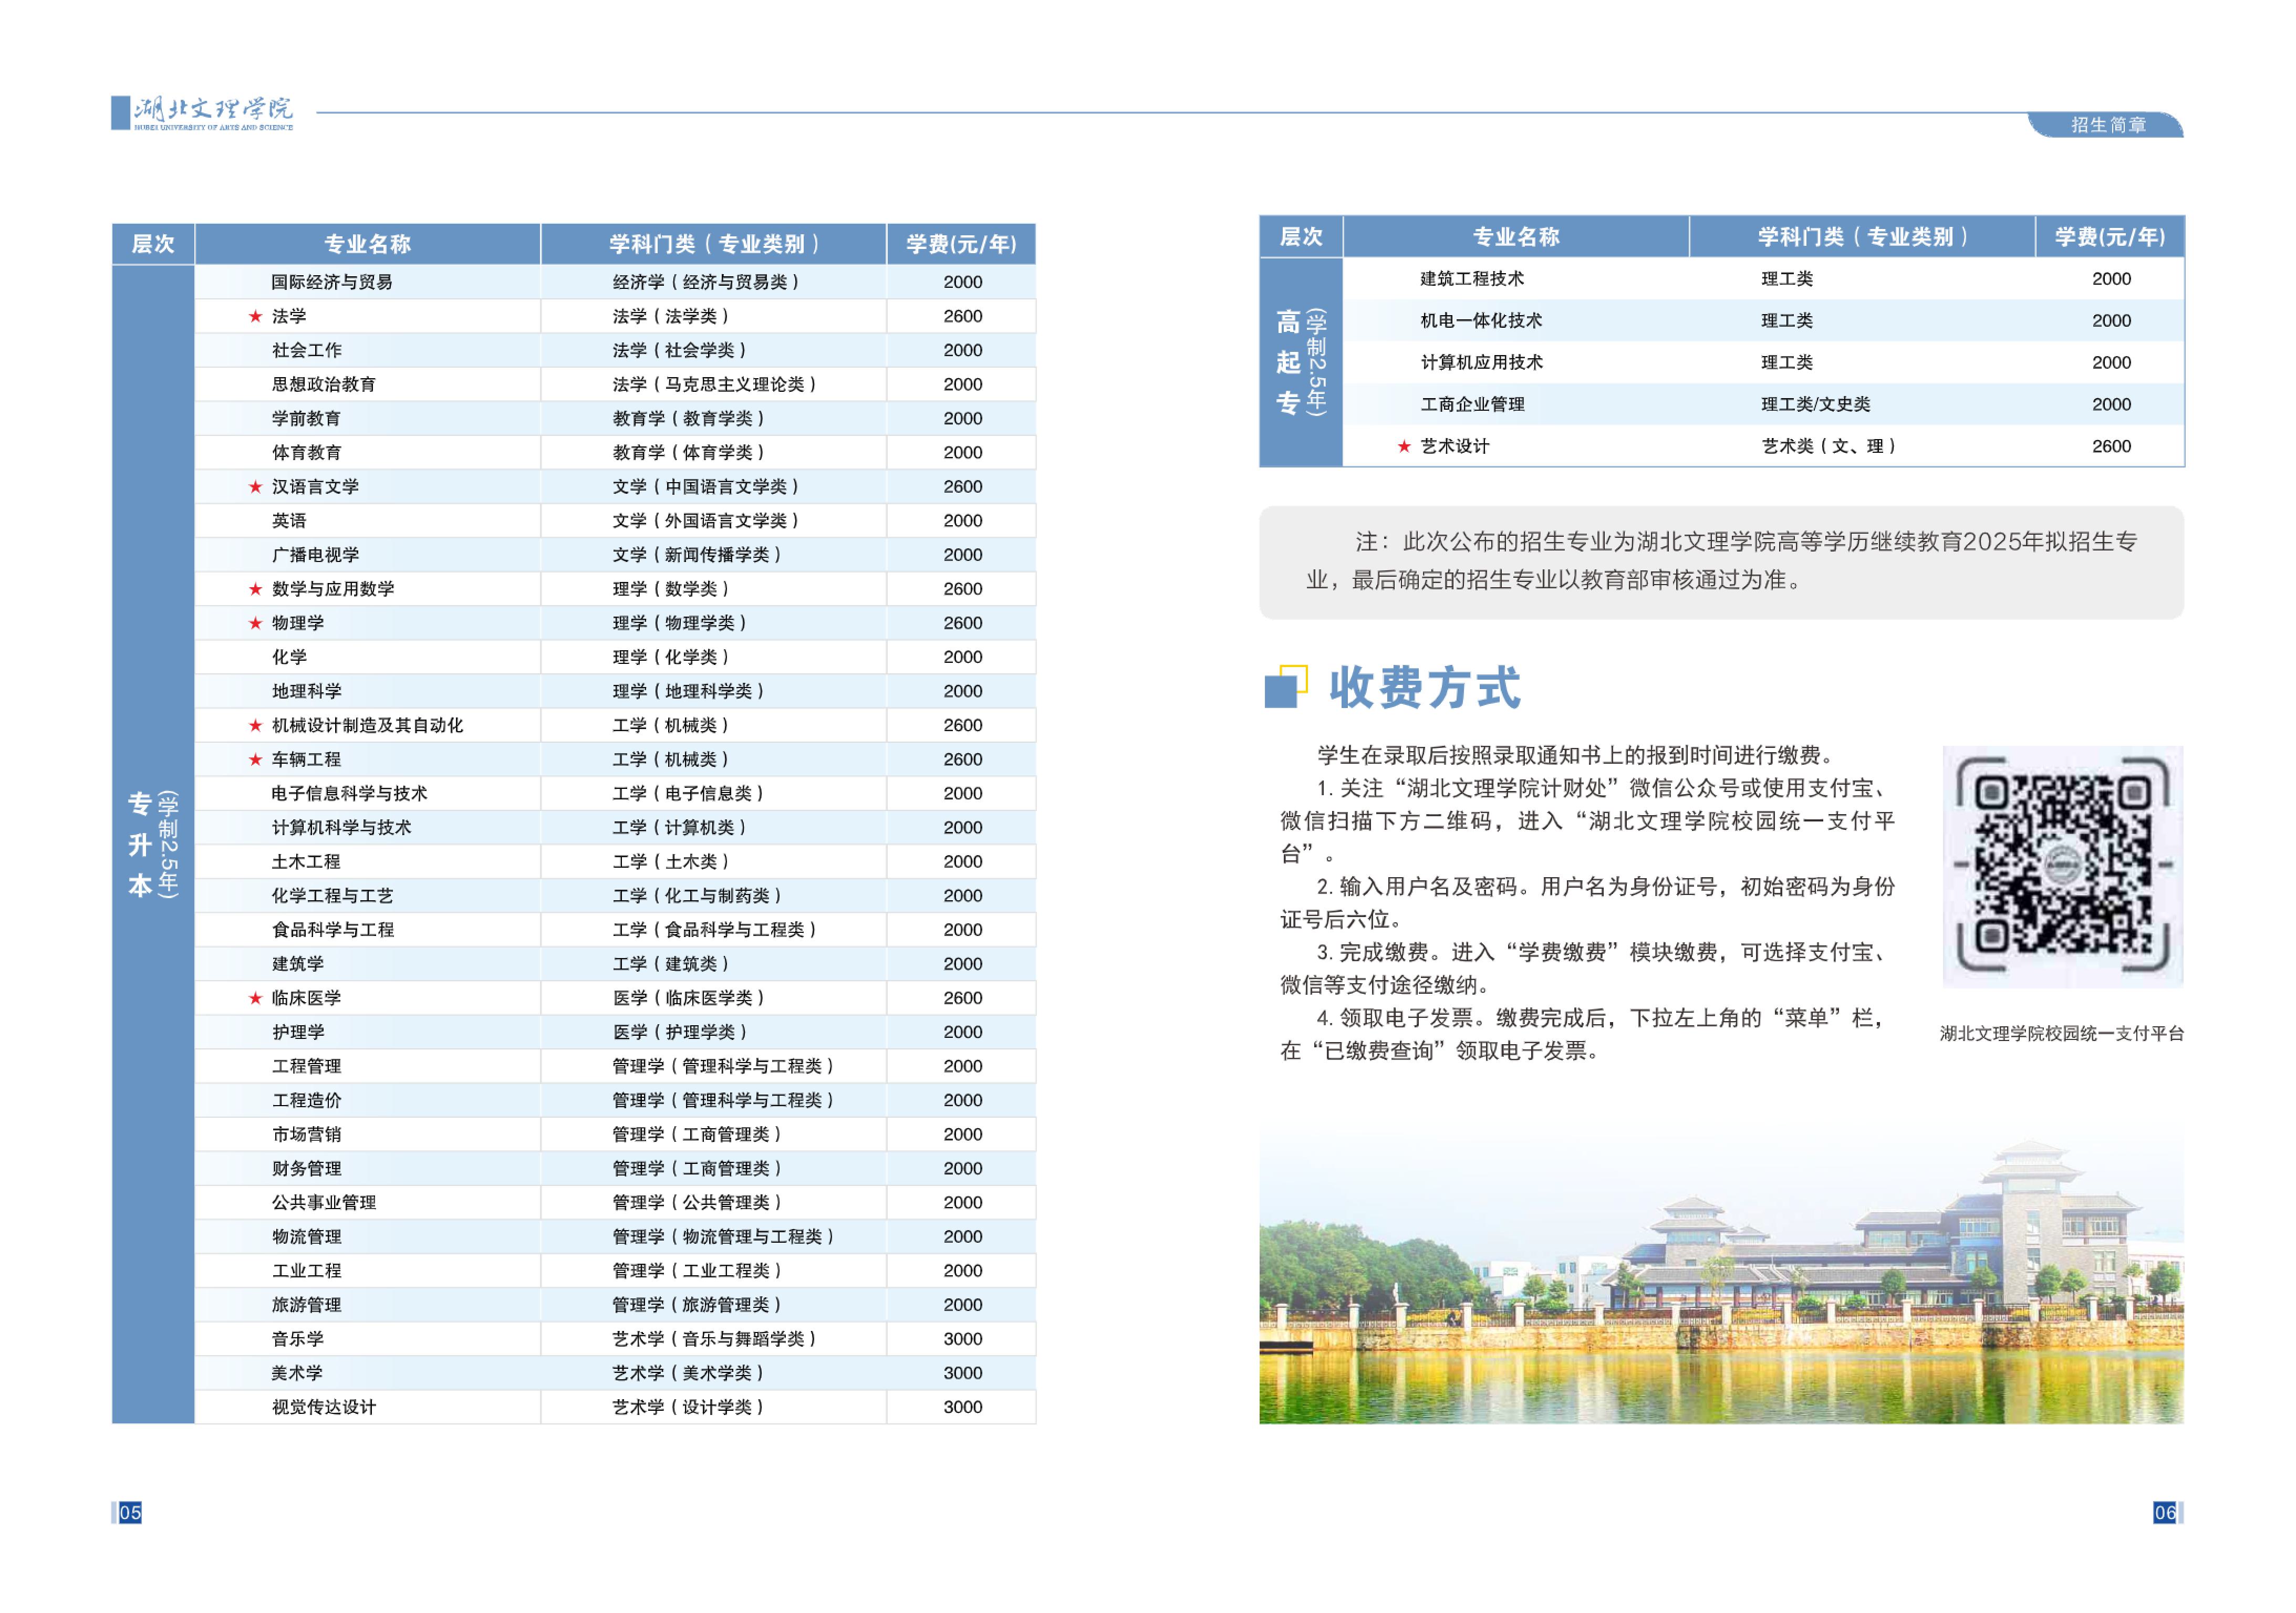Click the 学前教育 major name
2296x1613 pixels.
(306, 418)
